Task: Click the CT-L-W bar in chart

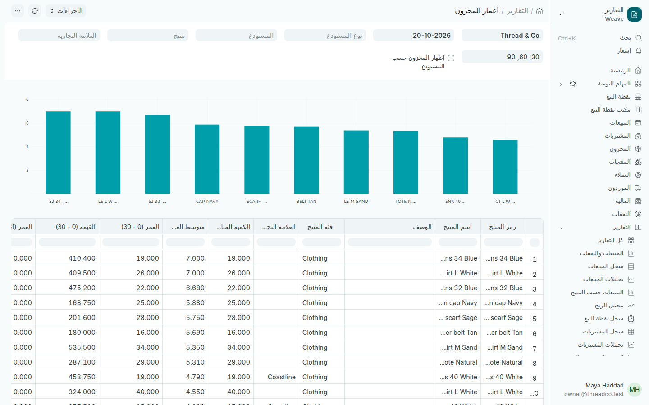Action: coord(505,167)
